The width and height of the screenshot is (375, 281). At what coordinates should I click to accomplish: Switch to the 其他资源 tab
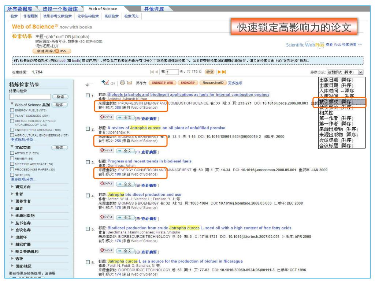coord(154,9)
